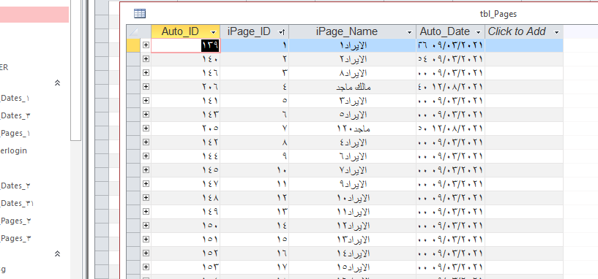
Task: Click the iPage_Name cell مالك ماجد
Action: pyautogui.click(x=352, y=87)
